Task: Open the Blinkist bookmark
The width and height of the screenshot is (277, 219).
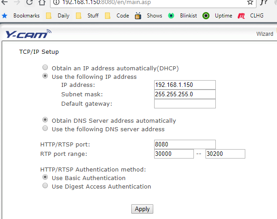Action: tap(184, 16)
